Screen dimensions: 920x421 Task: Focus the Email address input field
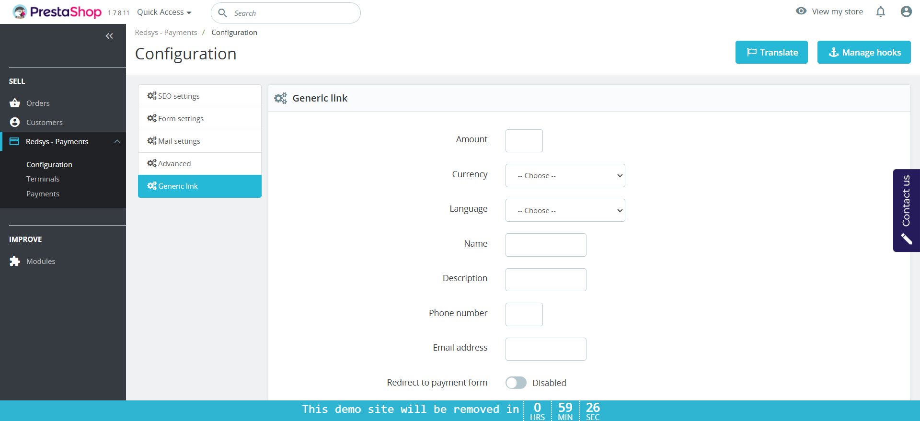(x=546, y=349)
